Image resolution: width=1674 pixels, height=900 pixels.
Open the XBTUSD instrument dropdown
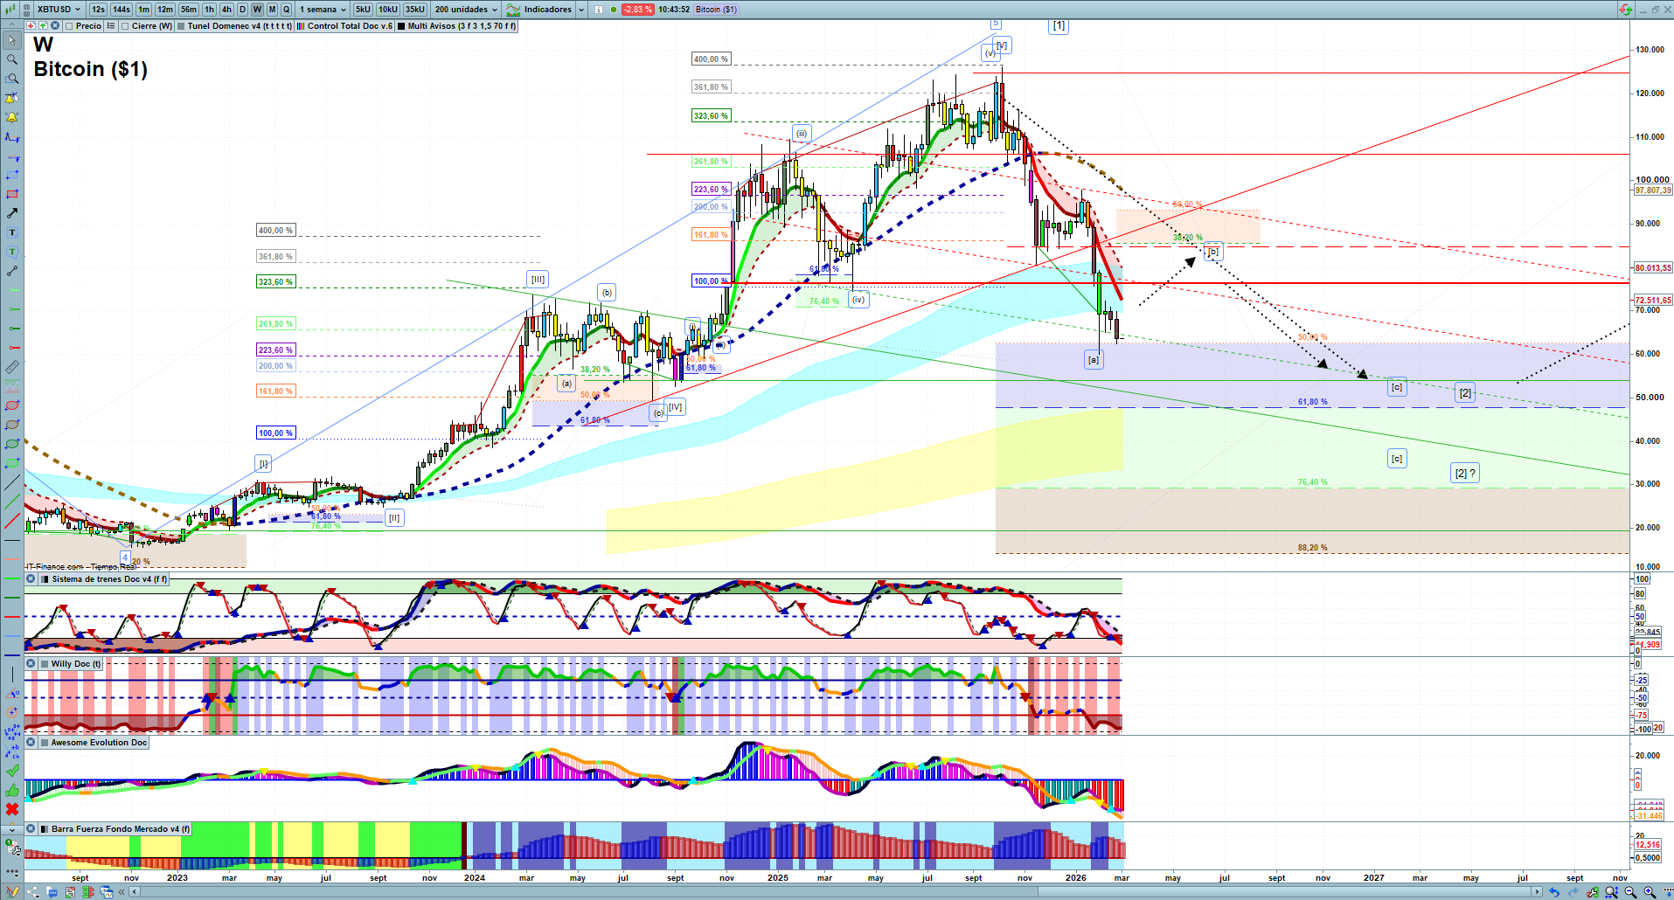coord(59,10)
